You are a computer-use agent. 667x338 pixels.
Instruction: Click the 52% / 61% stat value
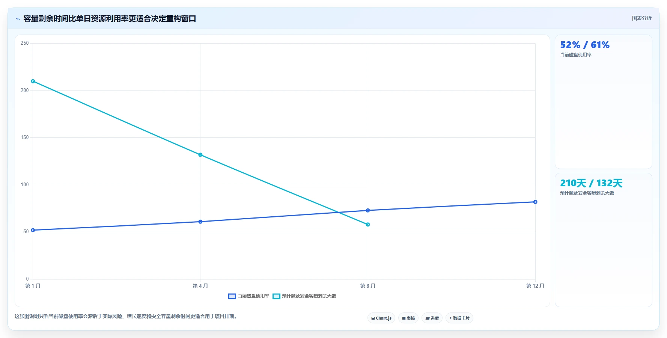[585, 45]
